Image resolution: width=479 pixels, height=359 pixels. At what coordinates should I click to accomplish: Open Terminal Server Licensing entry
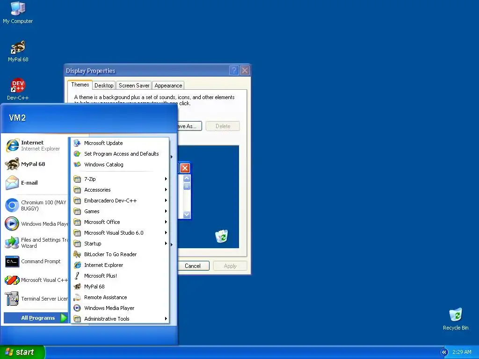(x=36, y=299)
